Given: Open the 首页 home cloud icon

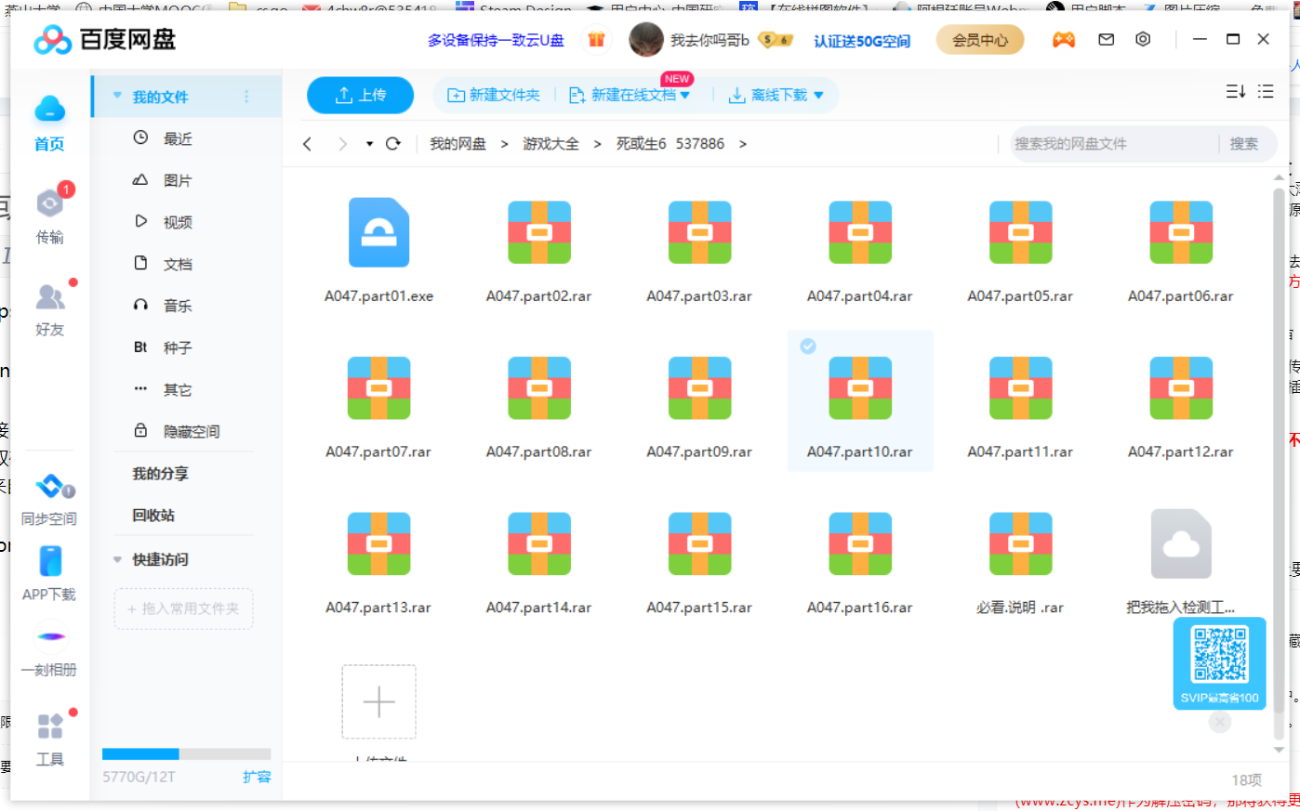Looking at the screenshot, I should (x=49, y=111).
